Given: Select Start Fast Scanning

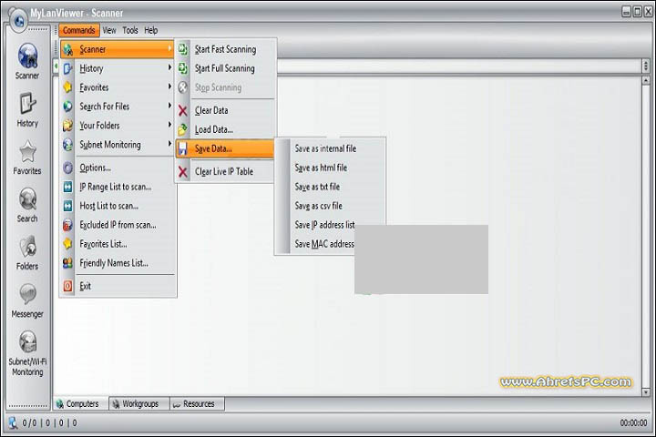Looking at the screenshot, I should pos(226,49).
